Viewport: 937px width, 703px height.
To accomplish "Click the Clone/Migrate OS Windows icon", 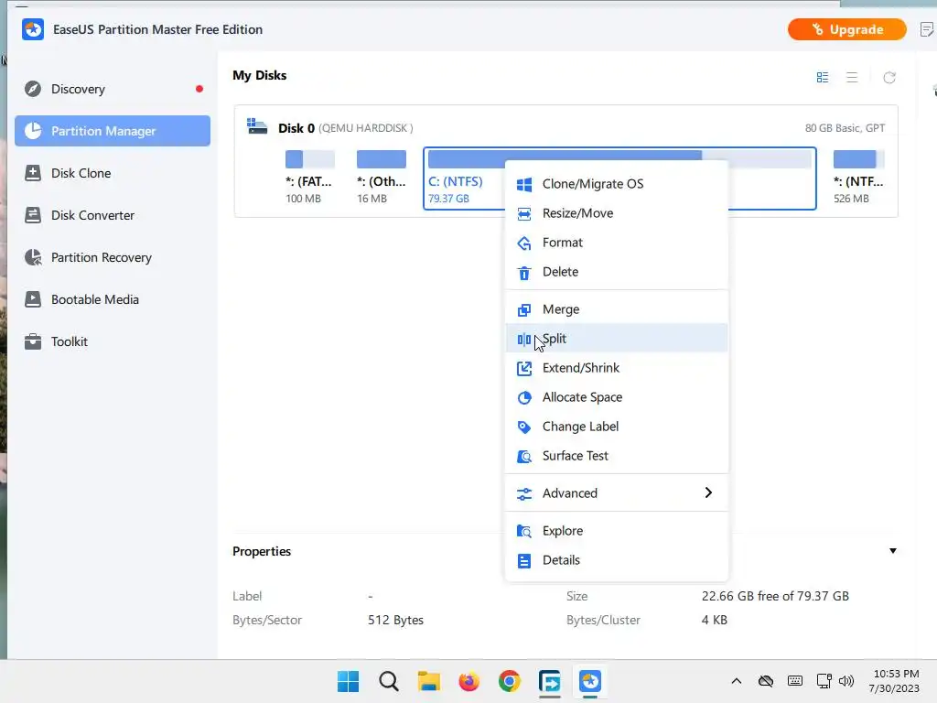I will point(524,184).
